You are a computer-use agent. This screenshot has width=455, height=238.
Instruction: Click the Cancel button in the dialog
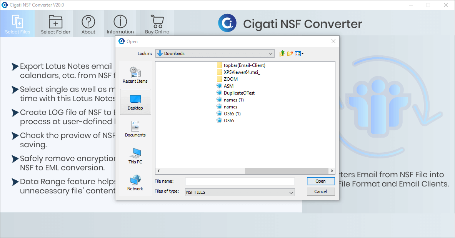321,191
